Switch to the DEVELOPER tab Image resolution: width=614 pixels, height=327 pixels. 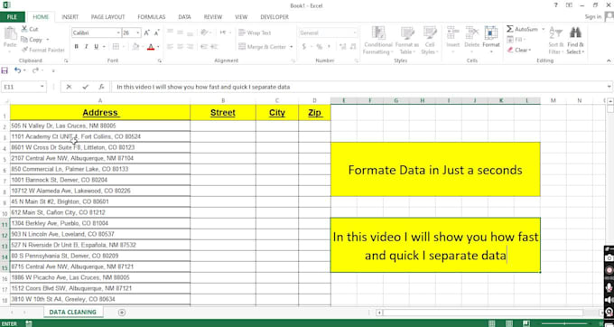[x=274, y=17]
